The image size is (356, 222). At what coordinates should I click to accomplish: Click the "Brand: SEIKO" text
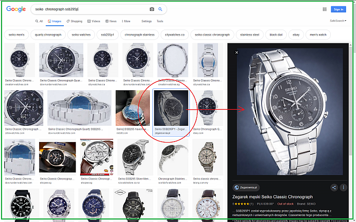pos(306,204)
